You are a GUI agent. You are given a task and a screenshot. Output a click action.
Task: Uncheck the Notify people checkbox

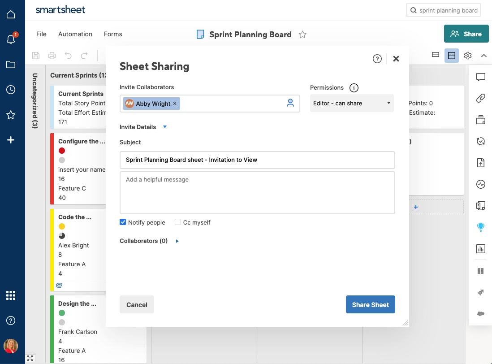123,222
